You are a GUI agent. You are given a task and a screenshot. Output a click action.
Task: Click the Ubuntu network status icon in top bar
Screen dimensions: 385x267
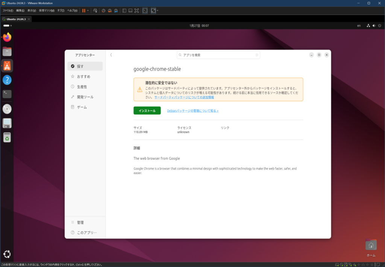pos(368,26)
